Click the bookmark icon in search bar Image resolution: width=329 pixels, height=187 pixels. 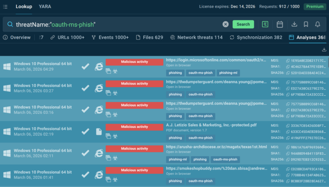tap(306, 24)
